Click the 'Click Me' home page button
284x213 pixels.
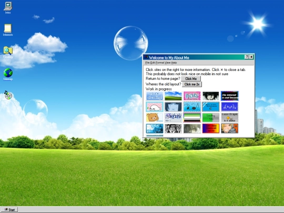(x=191, y=79)
